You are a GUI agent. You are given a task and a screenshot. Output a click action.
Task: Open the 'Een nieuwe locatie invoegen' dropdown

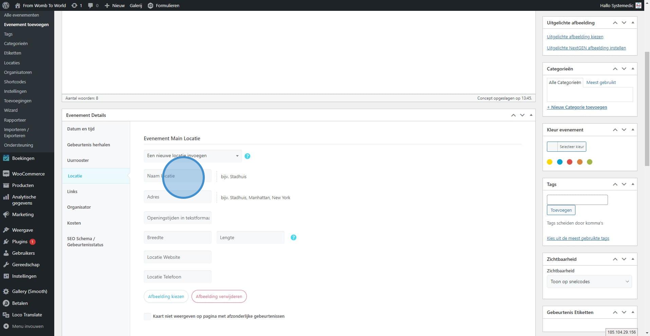pos(193,156)
